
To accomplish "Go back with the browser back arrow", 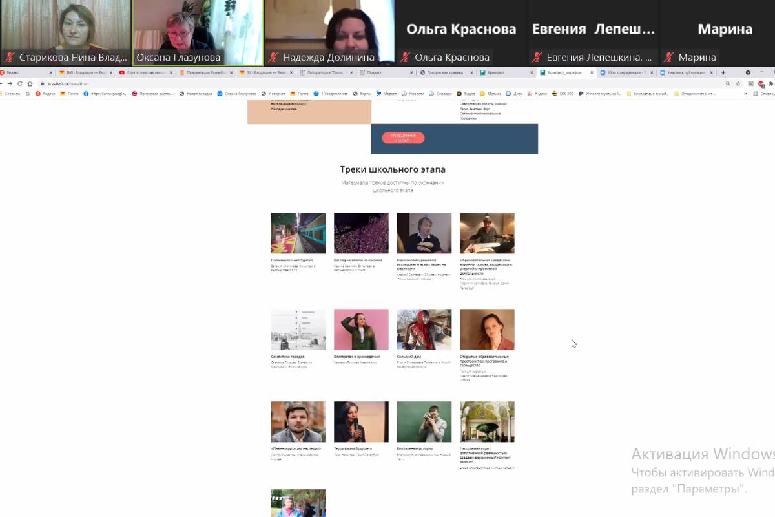I will pyautogui.click(x=3, y=83).
